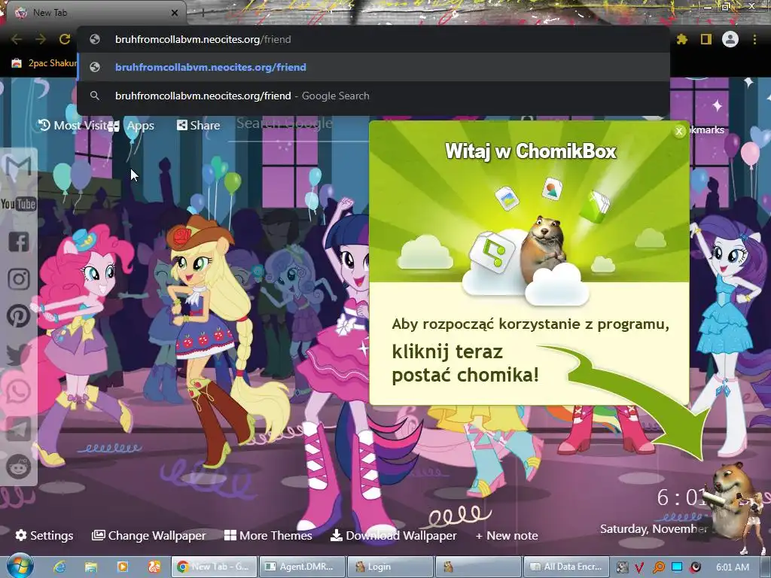Go forward with the forward arrow

(x=41, y=39)
